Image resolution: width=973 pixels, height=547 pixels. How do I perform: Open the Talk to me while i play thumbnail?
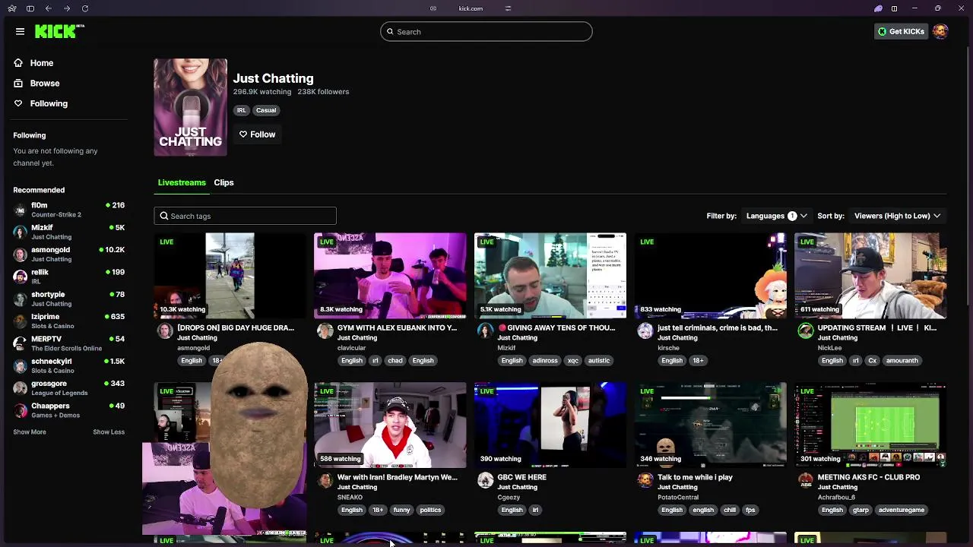[710, 425]
